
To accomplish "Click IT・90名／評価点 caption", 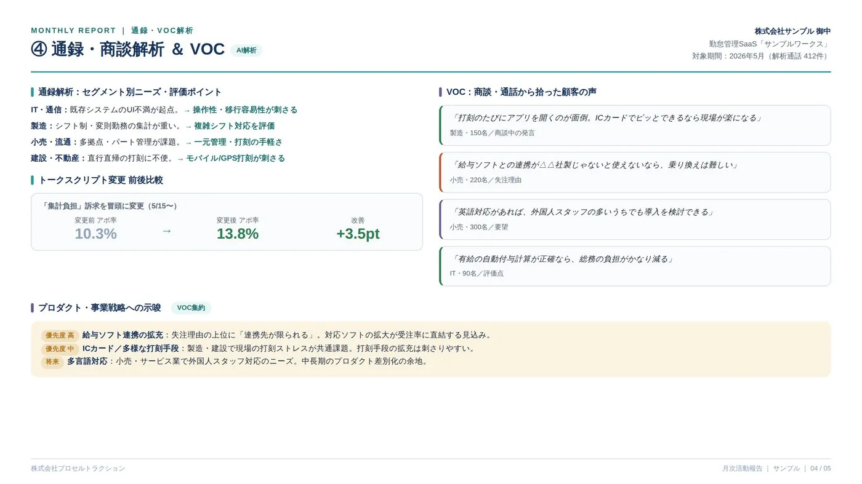I will point(477,274).
